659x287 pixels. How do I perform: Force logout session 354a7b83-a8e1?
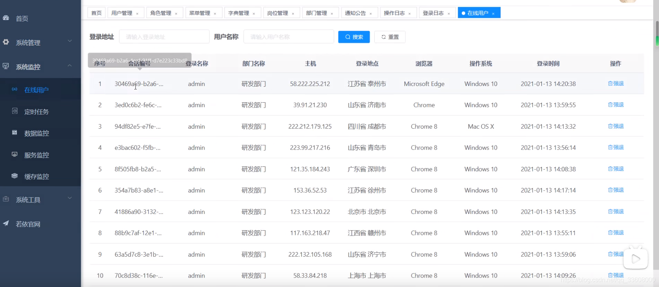[x=616, y=190]
